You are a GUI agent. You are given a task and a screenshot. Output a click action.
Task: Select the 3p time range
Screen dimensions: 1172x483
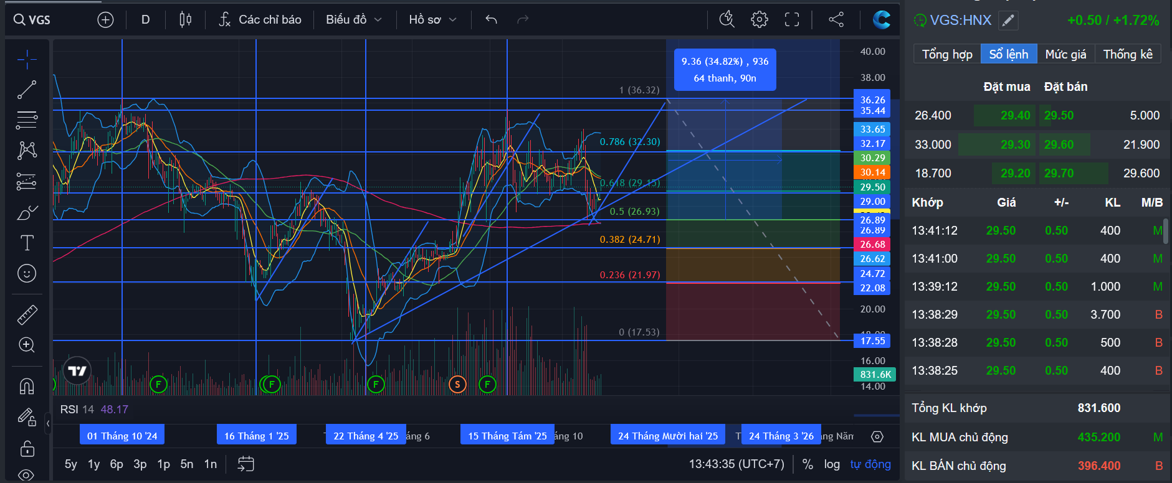click(x=140, y=464)
